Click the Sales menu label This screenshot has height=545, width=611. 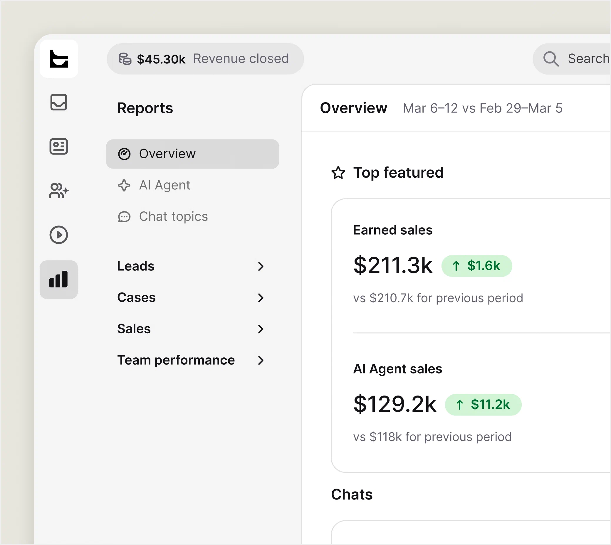tap(134, 329)
